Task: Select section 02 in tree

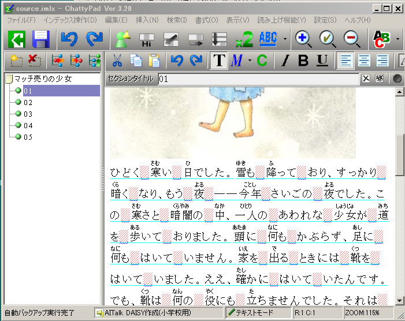Action: (x=28, y=102)
